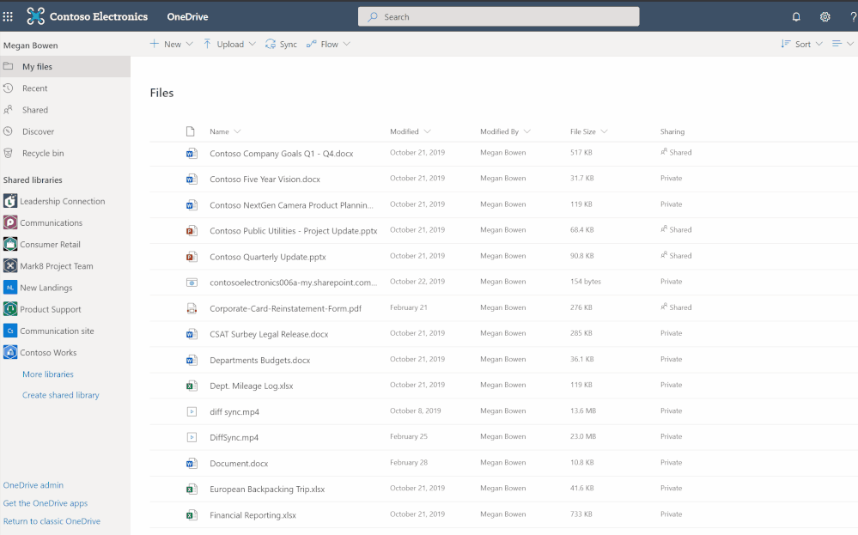Click the Mark8 Project Team icon
This screenshot has width=858, height=535.
click(10, 266)
